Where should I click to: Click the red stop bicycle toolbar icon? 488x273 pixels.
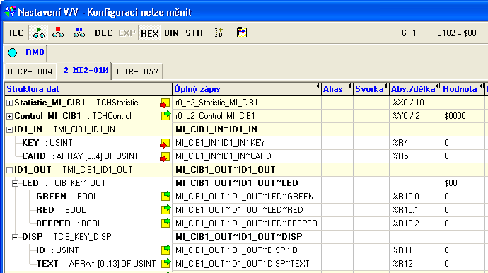point(58,33)
